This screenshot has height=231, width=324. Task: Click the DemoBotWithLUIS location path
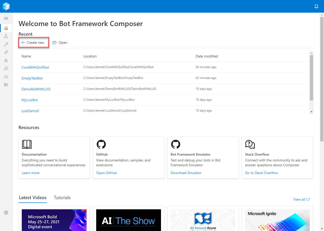coord(120,89)
